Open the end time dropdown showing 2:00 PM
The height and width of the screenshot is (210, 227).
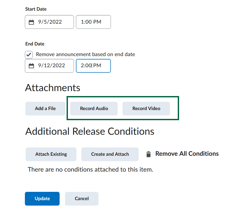click(93, 66)
